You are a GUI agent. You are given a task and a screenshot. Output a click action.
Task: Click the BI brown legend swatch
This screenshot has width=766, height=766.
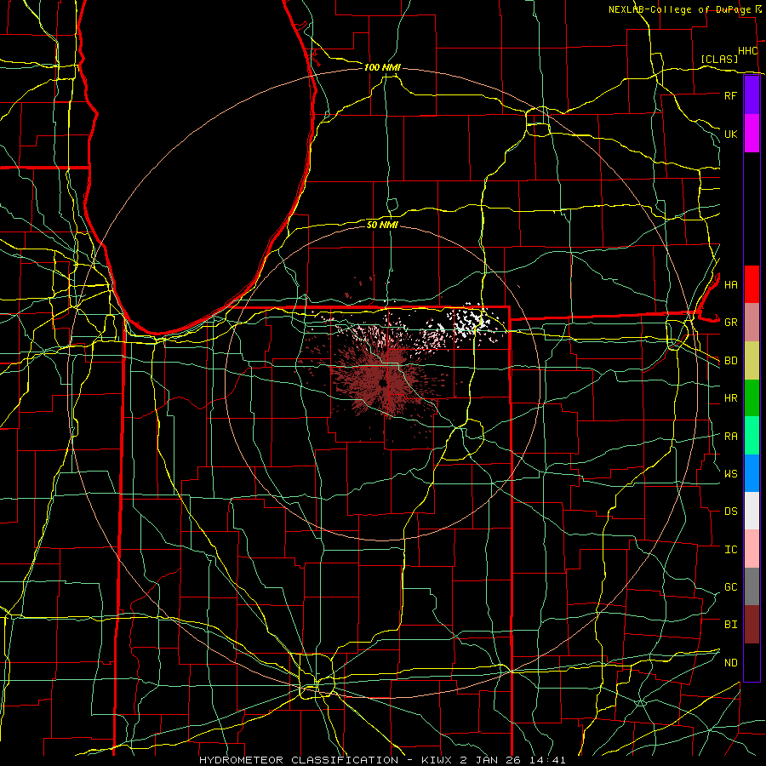pos(752,625)
